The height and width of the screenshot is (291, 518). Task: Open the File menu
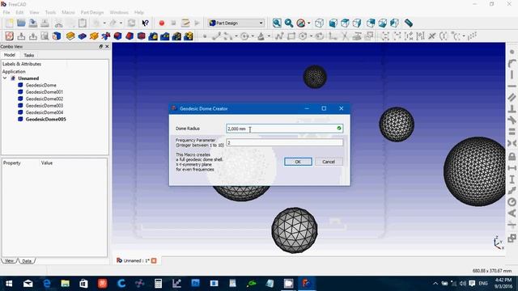coord(6,12)
